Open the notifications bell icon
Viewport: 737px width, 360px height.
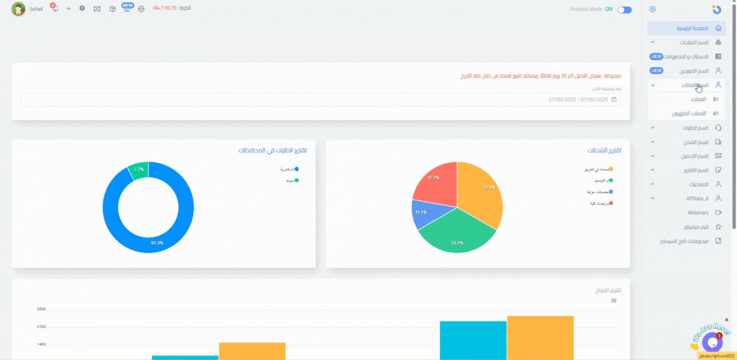[x=55, y=8]
